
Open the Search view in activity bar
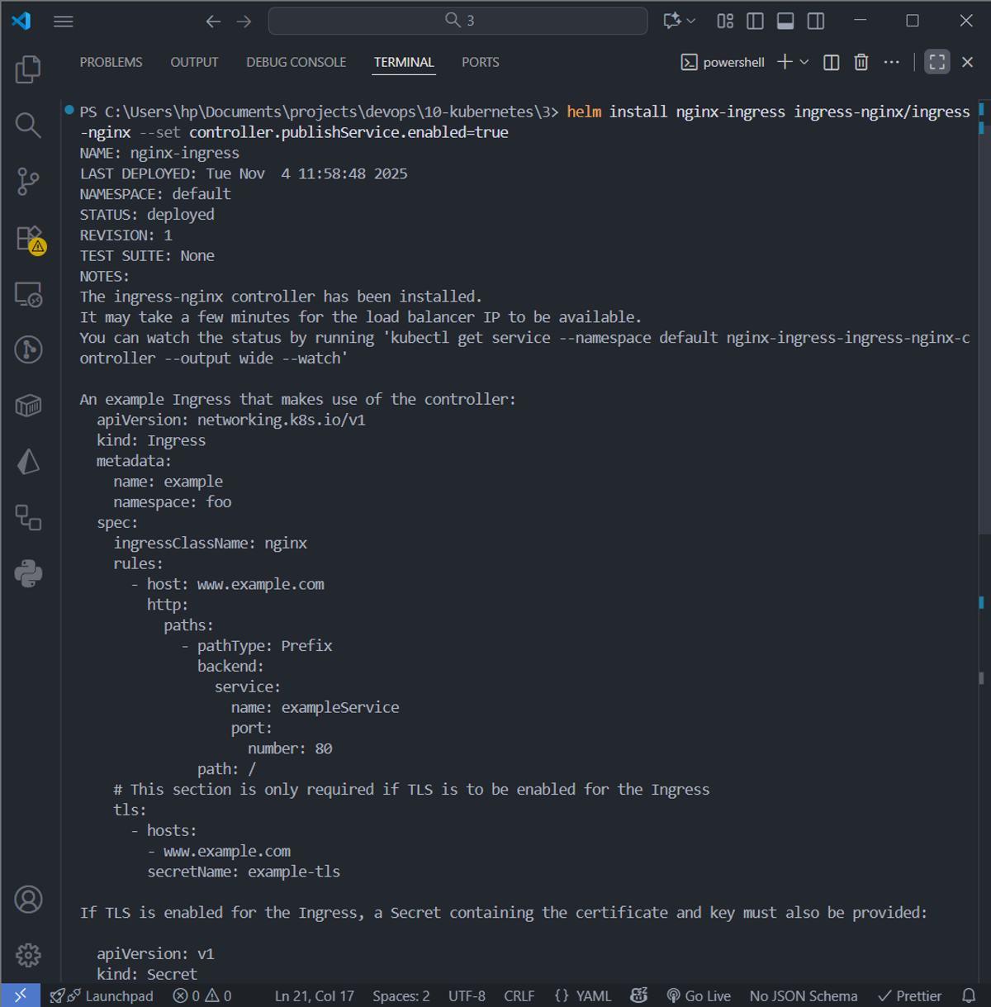click(x=28, y=126)
